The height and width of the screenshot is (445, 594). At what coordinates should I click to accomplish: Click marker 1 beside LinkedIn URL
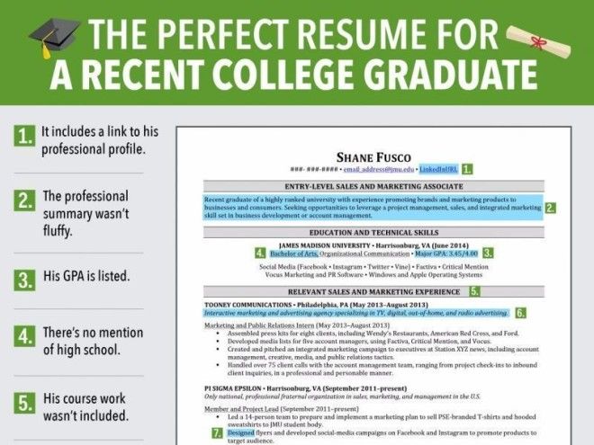467,169
